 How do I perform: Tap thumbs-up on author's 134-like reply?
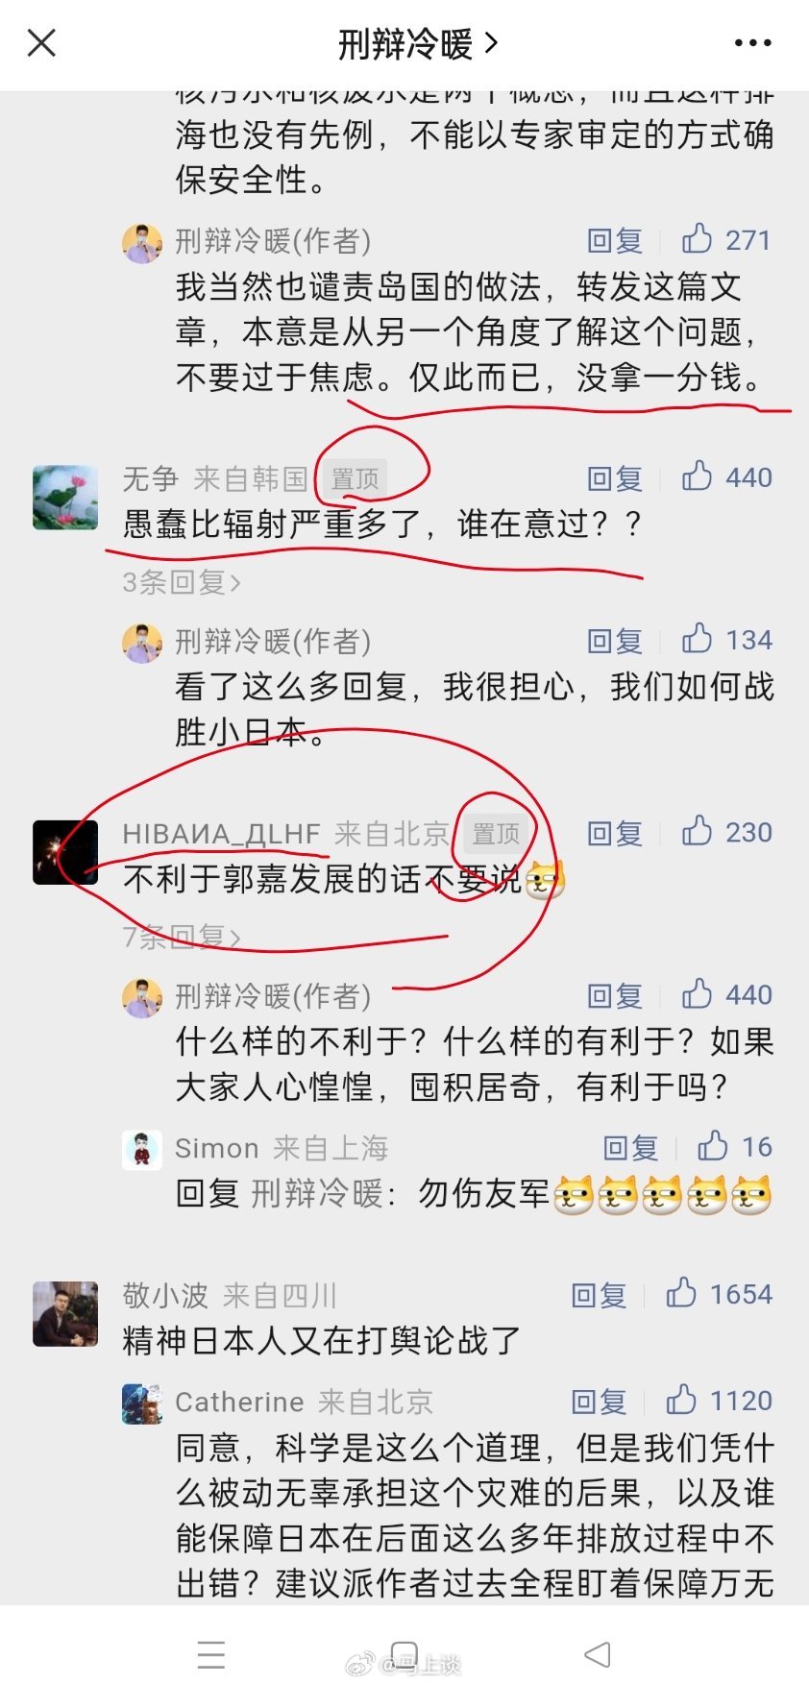(725, 640)
